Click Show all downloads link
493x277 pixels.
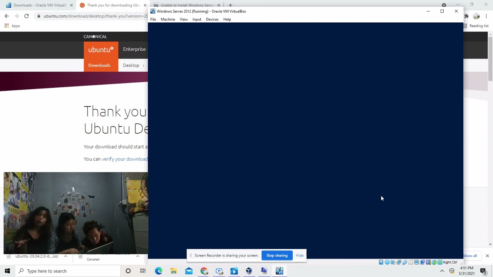[x=470, y=256]
